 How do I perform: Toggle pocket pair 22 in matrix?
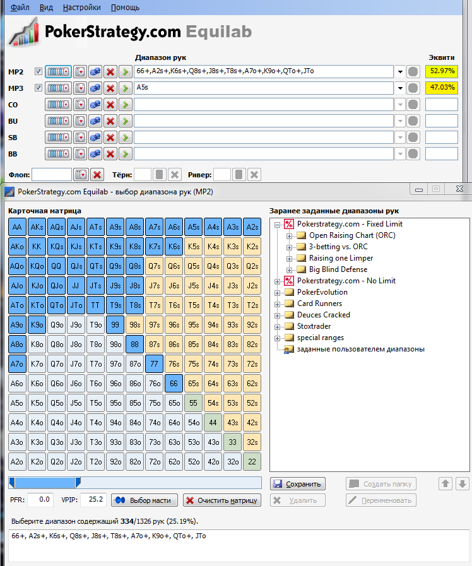[x=252, y=462]
